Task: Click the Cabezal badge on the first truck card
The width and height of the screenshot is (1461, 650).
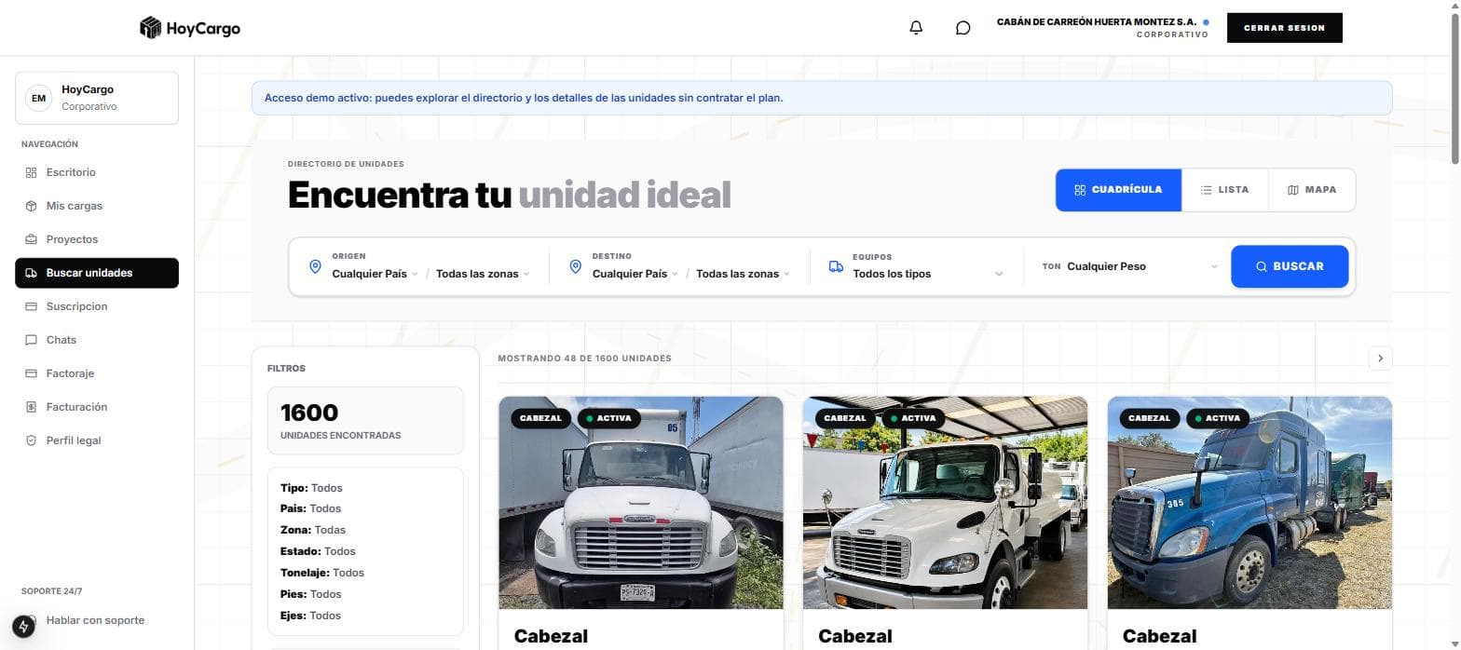Action: (540, 418)
